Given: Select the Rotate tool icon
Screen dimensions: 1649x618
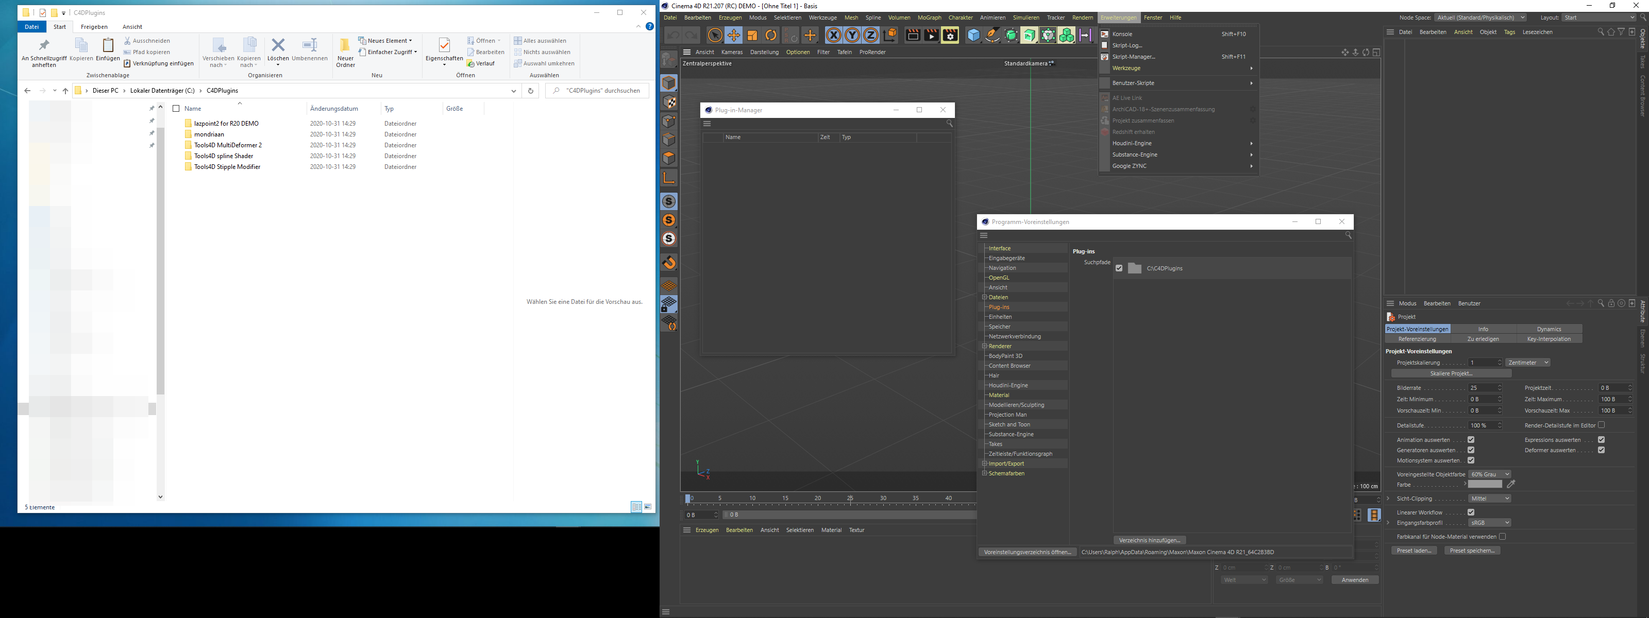Looking at the screenshot, I should click(771, 36).
